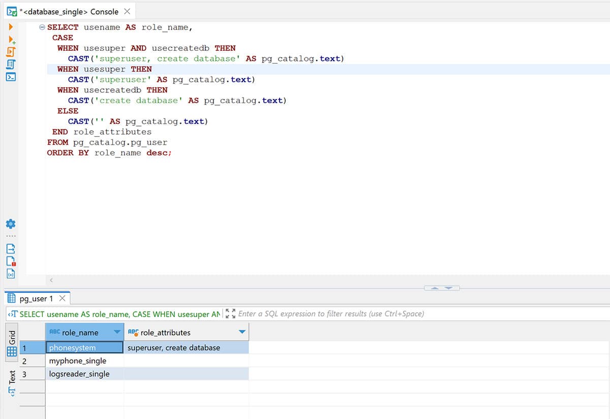The height and width of the screenshot is (419, 610).
Task: Expand the filter panel with arrows icon
Action: (x=230, y=314)
